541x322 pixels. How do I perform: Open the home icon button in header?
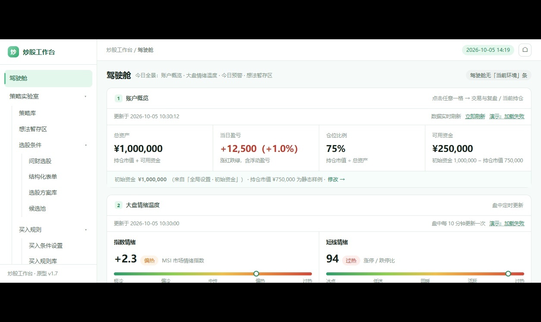[525, 50]
